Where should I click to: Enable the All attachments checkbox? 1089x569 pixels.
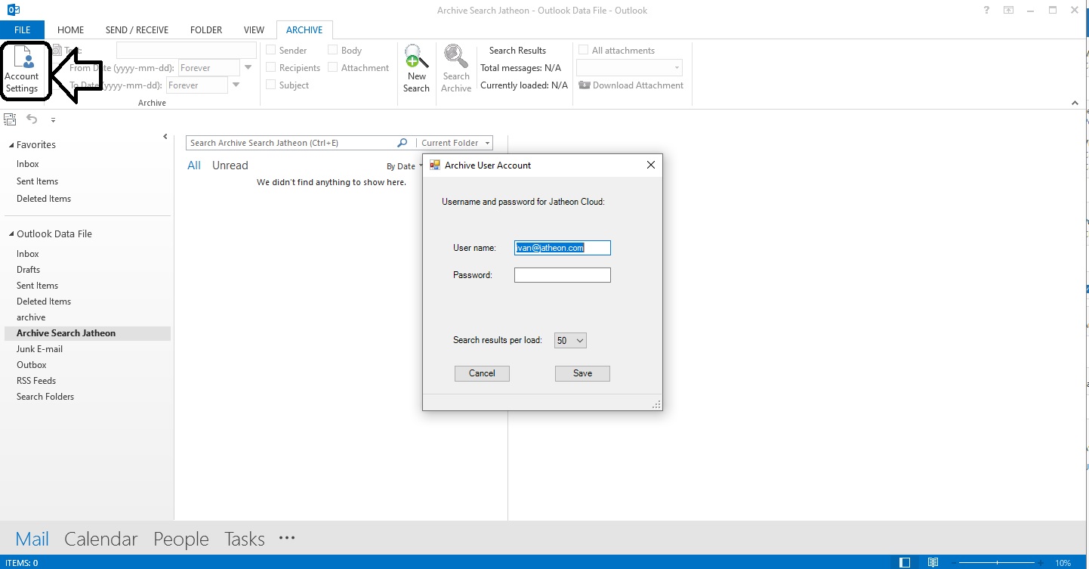[x=583, y=50]
